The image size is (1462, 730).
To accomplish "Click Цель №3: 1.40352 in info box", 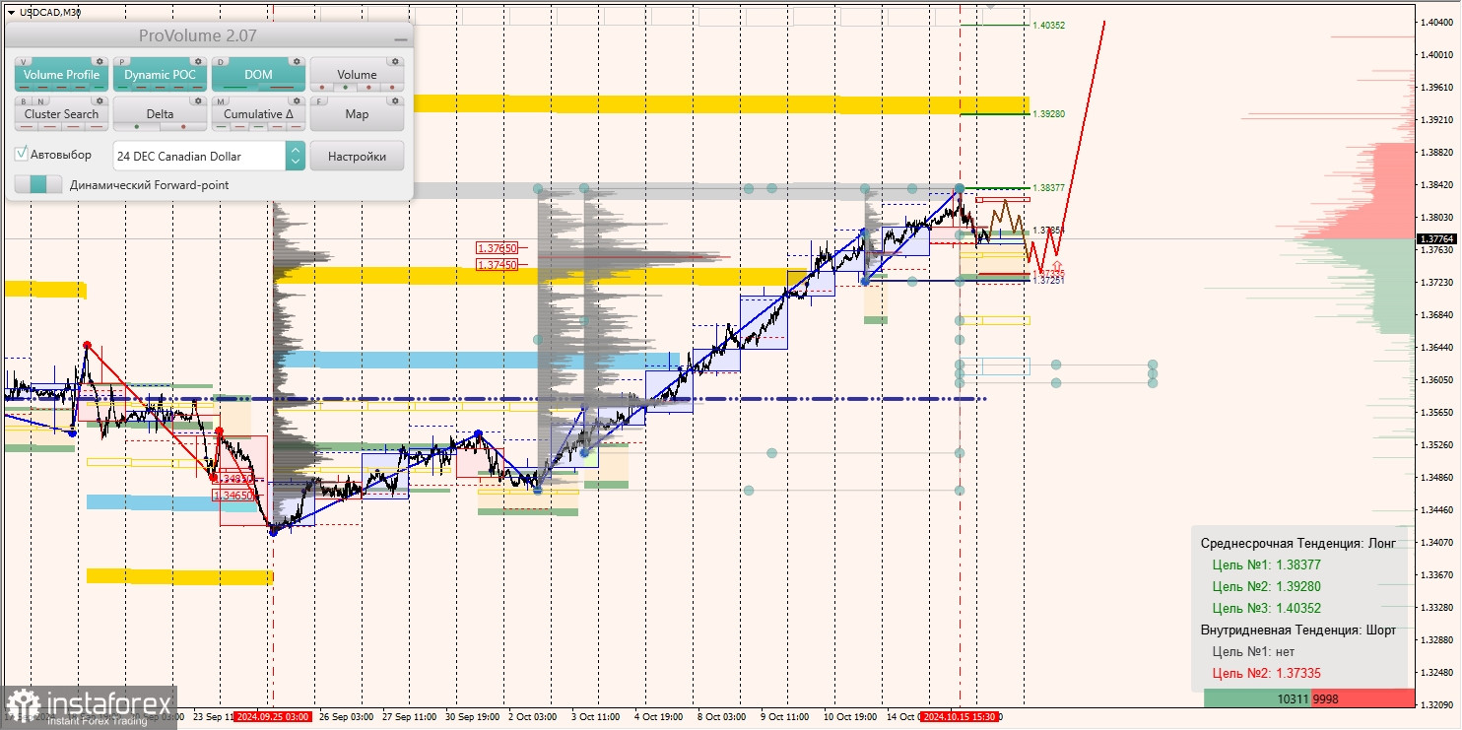I will pyautogui.click(x=1266, y=608).
